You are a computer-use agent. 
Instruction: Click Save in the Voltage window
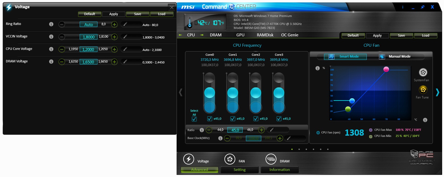coord(138,14)
